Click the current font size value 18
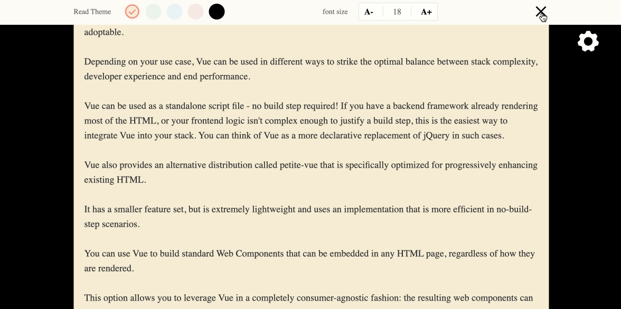 click(397, 11)
